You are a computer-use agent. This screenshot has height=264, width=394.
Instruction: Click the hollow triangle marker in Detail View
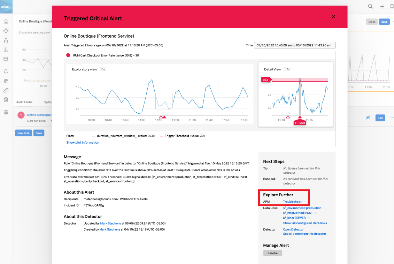point(288,117)
